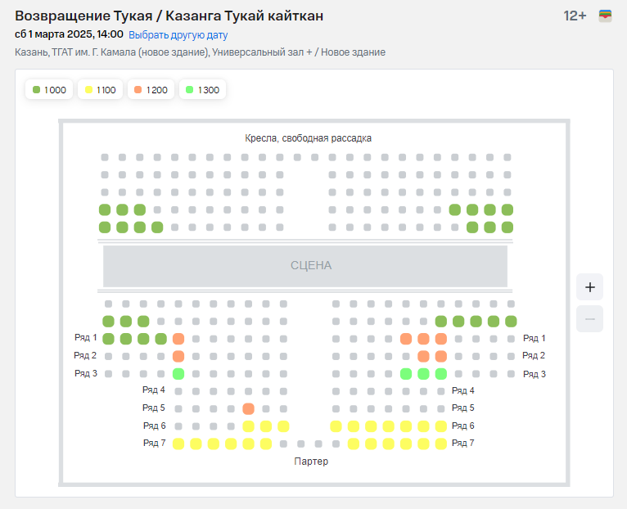
Task: Open the 'Выбрать другую дату' link
Action: click(178, 35)
